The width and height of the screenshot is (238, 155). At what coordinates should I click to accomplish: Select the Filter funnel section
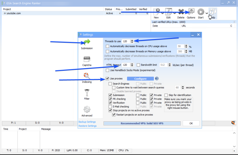[x=87, y=94]
